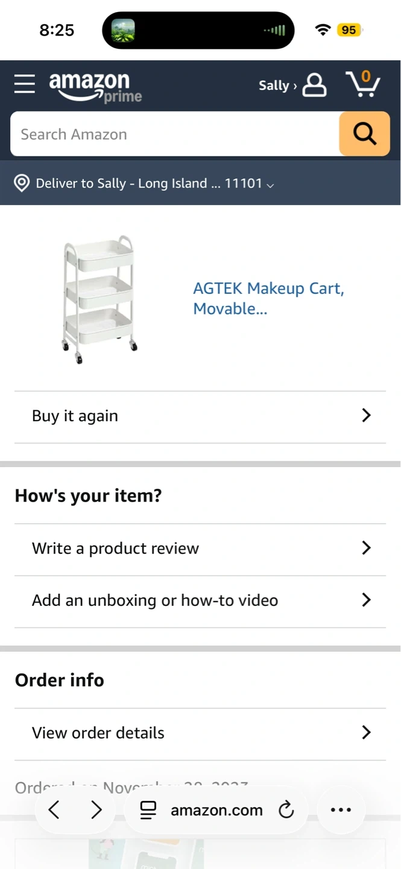Open the Buy it again chevron
Viewport: 401px width, 869px height.
coord(366,415)
